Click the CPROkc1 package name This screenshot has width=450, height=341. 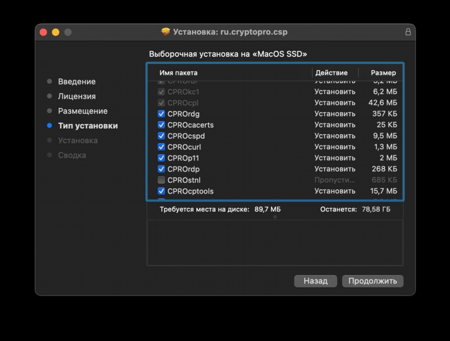point(183,92)
